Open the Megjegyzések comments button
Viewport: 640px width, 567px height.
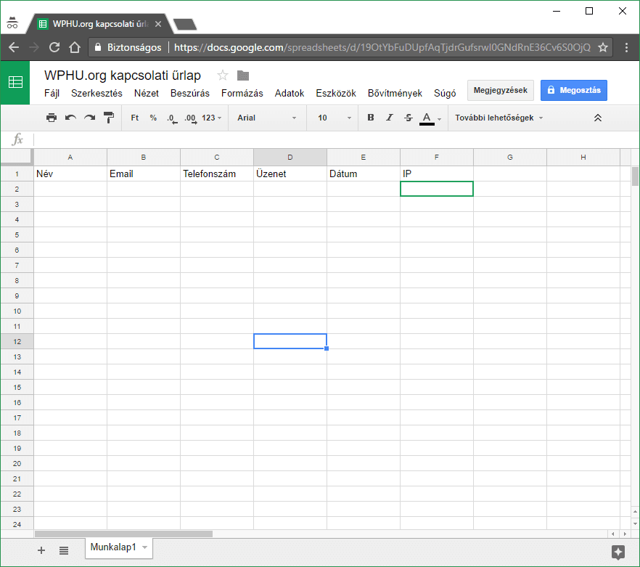(501, 90)
